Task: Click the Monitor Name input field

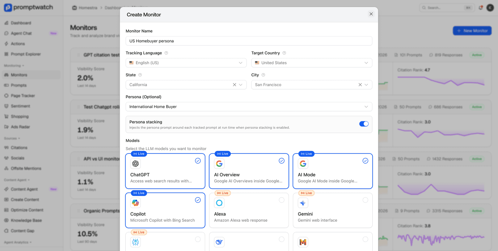Action: pos(249,41)
